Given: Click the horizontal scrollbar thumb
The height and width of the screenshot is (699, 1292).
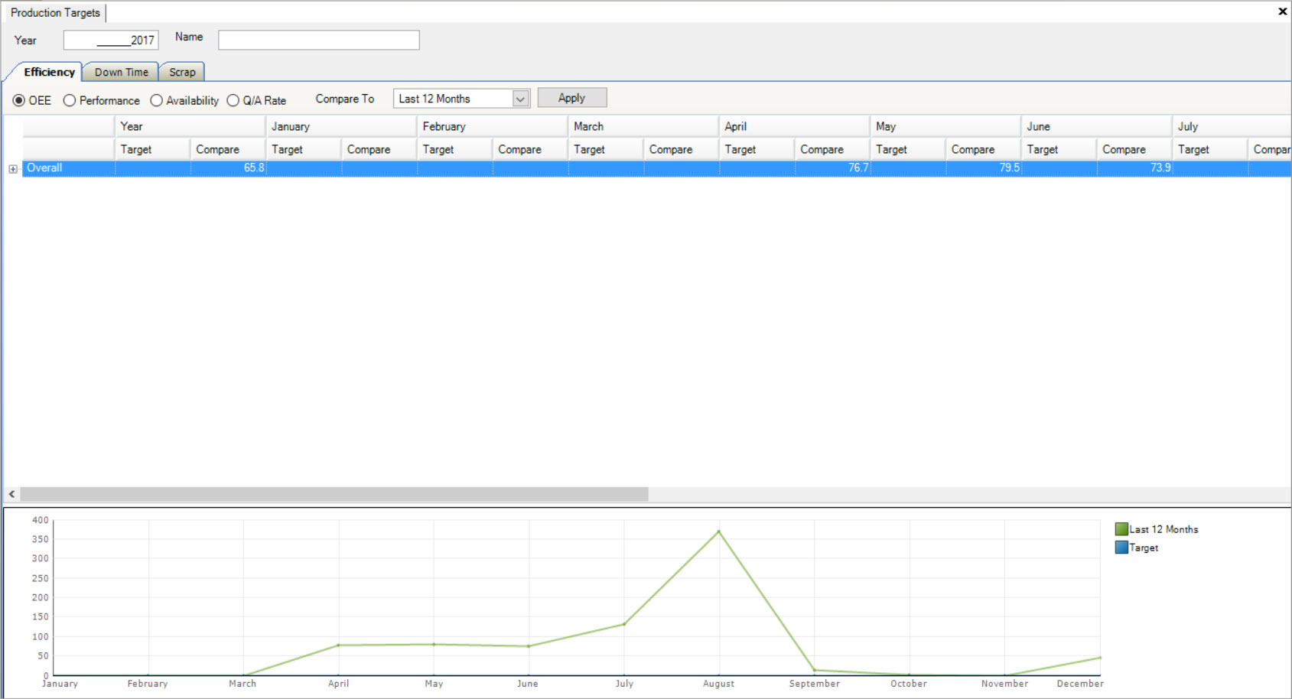Looking at the screenshot, I should 334,494.
